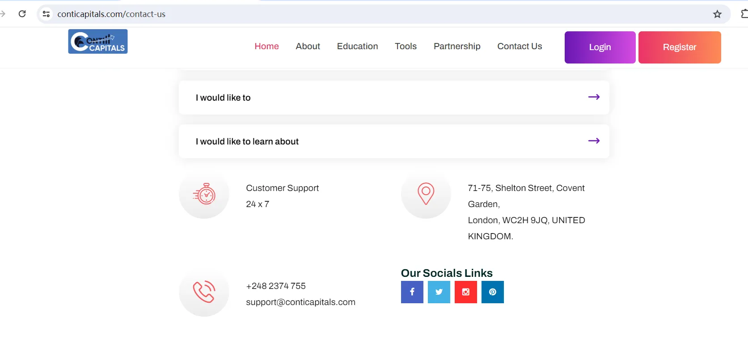The image size is (748, 352).
Task: Click the phone handset icon
Action: point(204,292)
